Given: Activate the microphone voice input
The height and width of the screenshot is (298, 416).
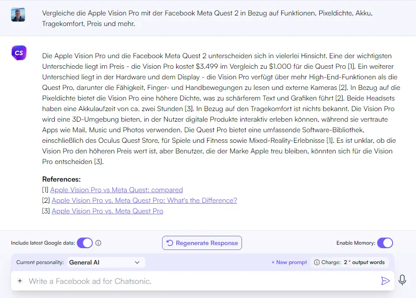Looking at the screenshot, I should 402,280.
